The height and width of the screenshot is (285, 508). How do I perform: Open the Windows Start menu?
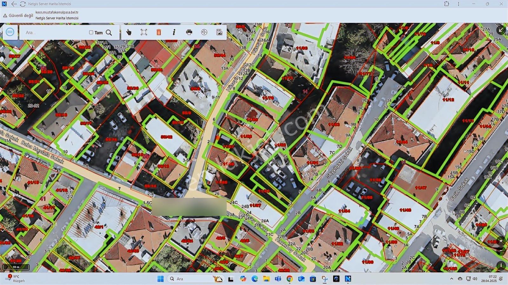[x=161, y=279]
